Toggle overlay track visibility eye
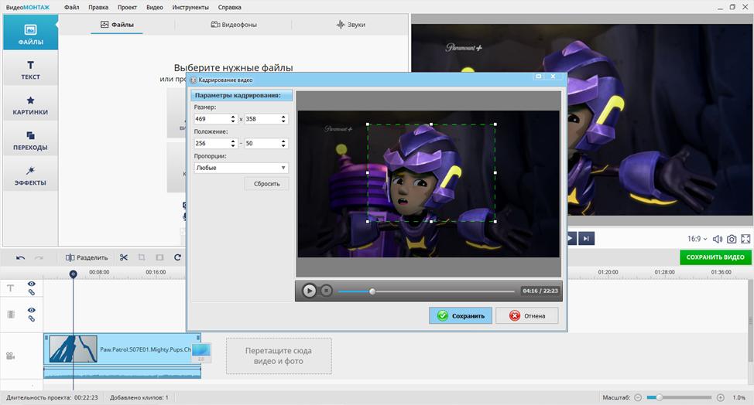This screenshot has height=405, width=754. [31, 311]
